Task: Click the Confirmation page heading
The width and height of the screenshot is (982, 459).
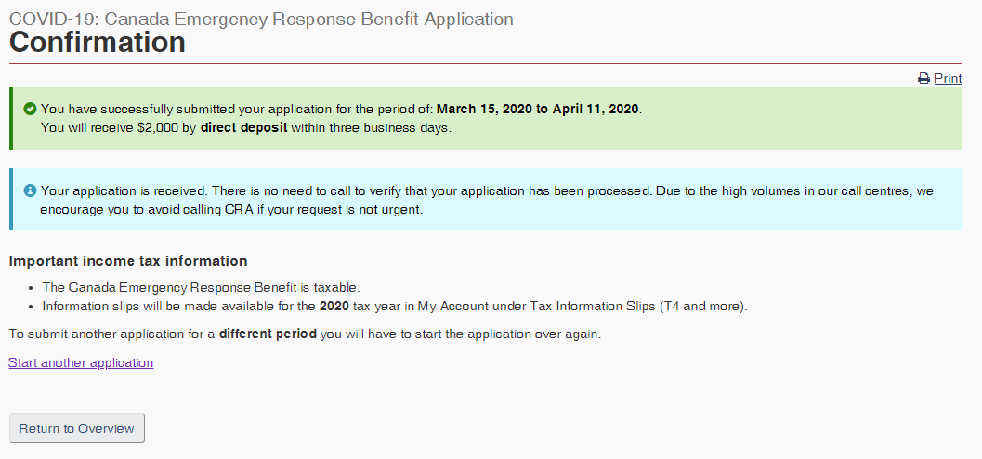Action: [x=98, y=43]
